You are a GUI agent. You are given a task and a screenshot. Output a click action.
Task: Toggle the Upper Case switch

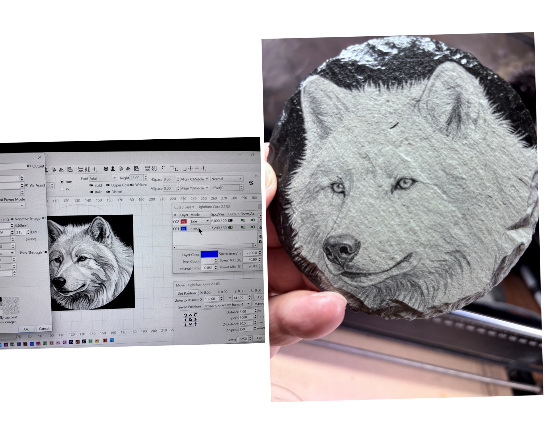point(108,185)
